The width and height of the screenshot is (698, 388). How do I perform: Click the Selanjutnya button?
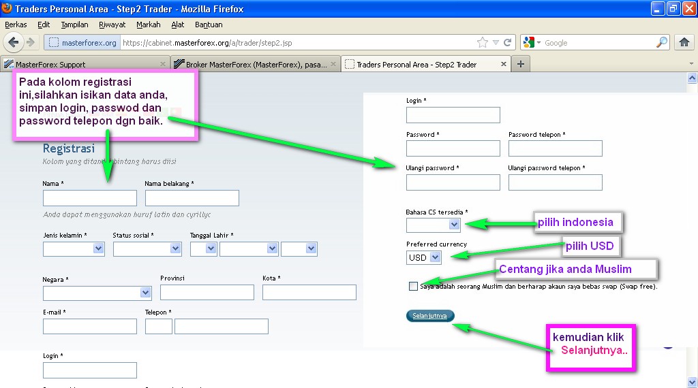pos(430,316)
